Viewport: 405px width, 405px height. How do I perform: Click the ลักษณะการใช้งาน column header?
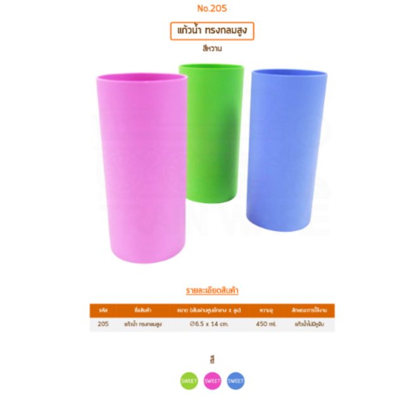pyautogui.click(x=309, y=310)
